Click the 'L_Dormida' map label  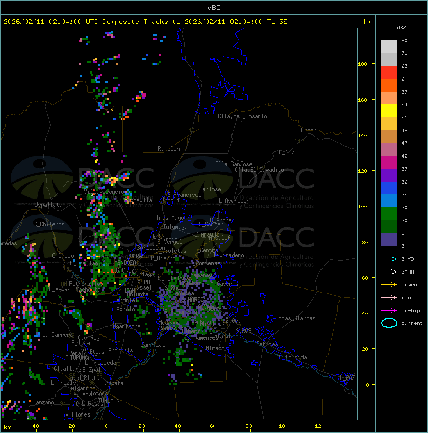tap(293, 357)
